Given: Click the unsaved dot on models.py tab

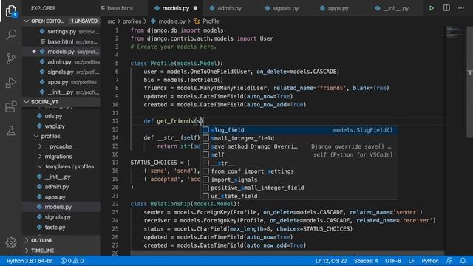Looking at the screenshot, I should coord(195,8).
